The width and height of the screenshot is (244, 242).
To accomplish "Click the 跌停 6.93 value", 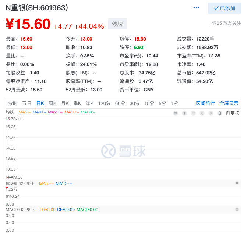I will coord(138,48).
